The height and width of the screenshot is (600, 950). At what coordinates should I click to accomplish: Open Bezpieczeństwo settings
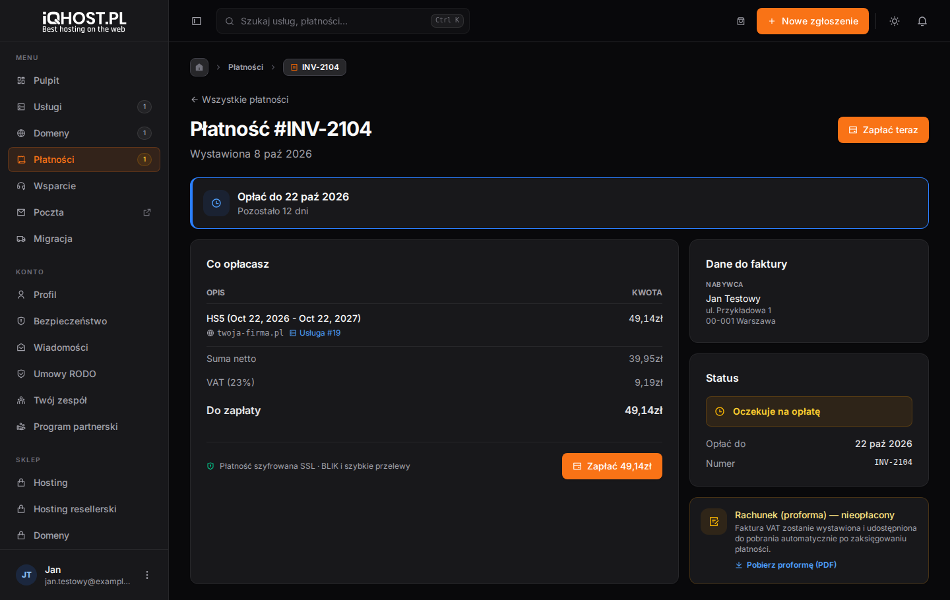click(84, 321)
